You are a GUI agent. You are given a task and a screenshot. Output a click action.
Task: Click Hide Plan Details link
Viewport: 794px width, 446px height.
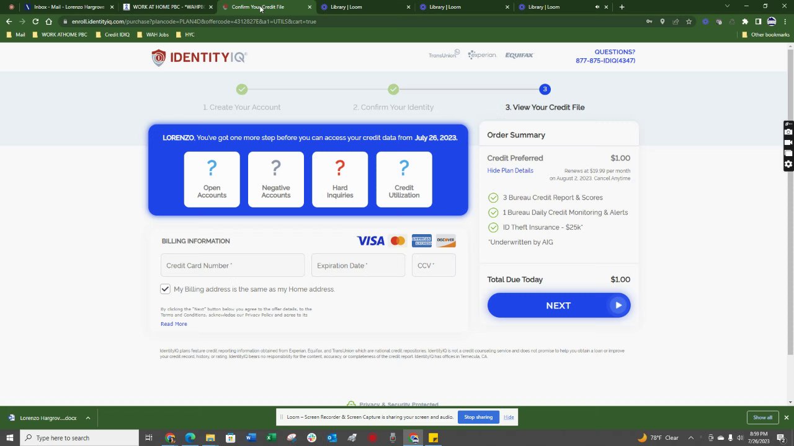coord(510,170)
